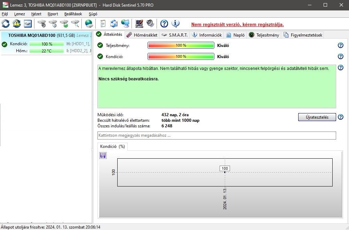This screenshot has width=349, height=230.
Task: Click the disk with clock toolbar icon
Action: point(53,24)
